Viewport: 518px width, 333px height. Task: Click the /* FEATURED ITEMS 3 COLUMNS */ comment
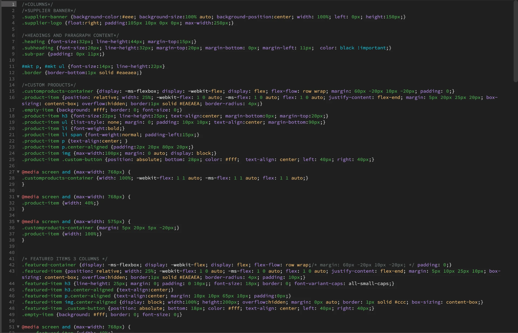(64, 259)
